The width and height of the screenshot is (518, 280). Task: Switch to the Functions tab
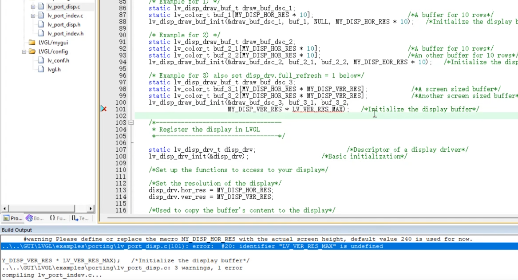[x=58, y=218]
